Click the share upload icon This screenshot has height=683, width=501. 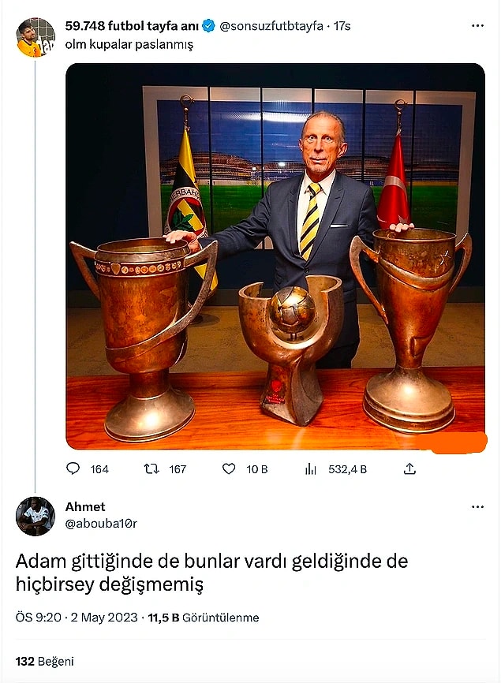coord(409,468)
